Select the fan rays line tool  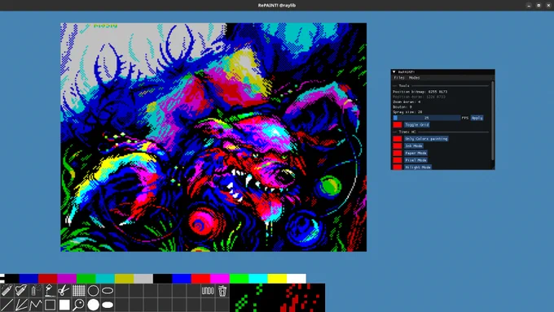click(x=21, y=305)
